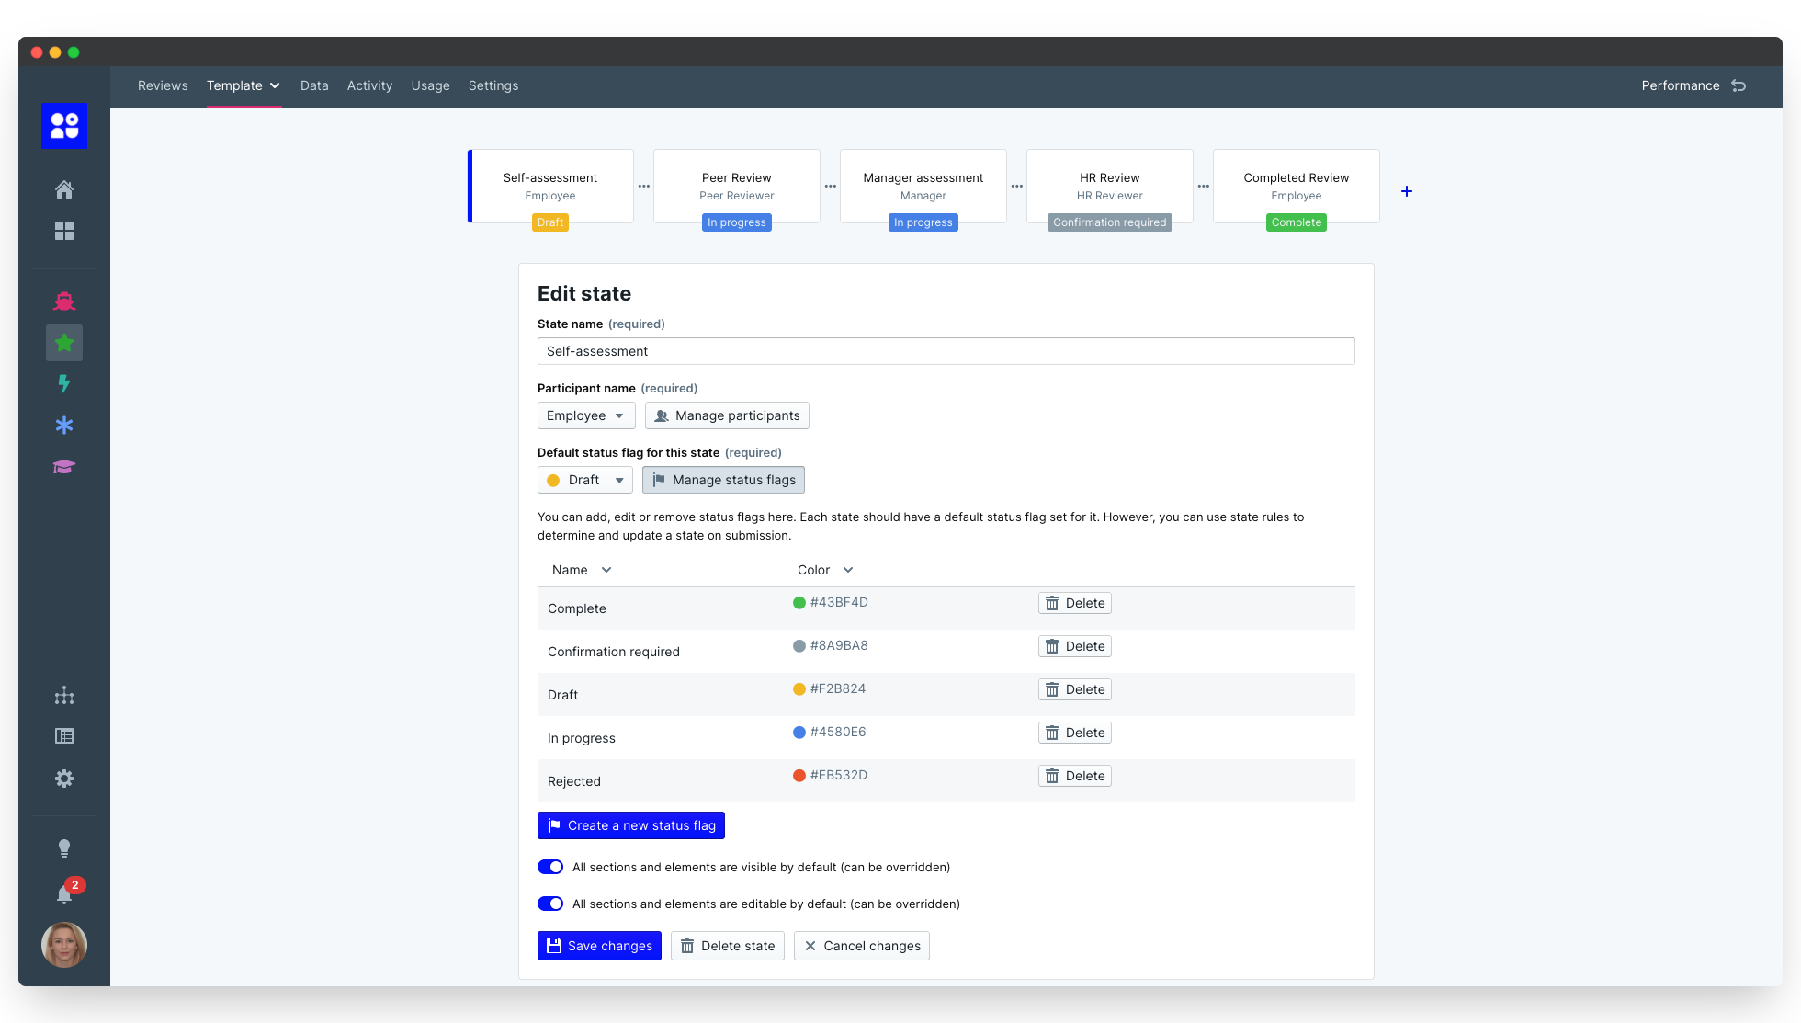This screenshot has width=1801, height=1023.
Task: Click the org chart sidebar icon
Action: click(x=64, y=695)
